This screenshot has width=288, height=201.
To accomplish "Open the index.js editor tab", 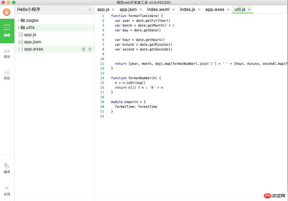I will click(187, 10).
